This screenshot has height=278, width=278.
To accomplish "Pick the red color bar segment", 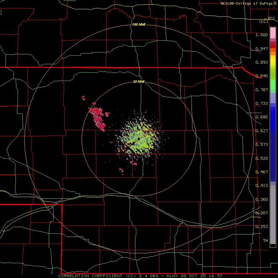I will (x=273, y=46).
